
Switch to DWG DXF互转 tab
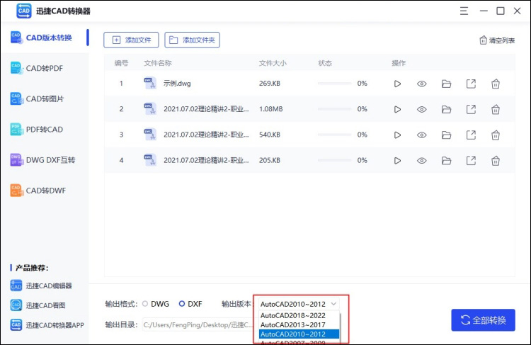[x=45, y=160]
